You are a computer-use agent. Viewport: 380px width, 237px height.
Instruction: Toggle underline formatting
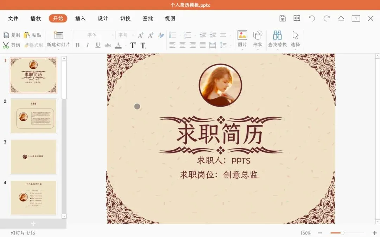pyautogui.click(x=98, y=45)
